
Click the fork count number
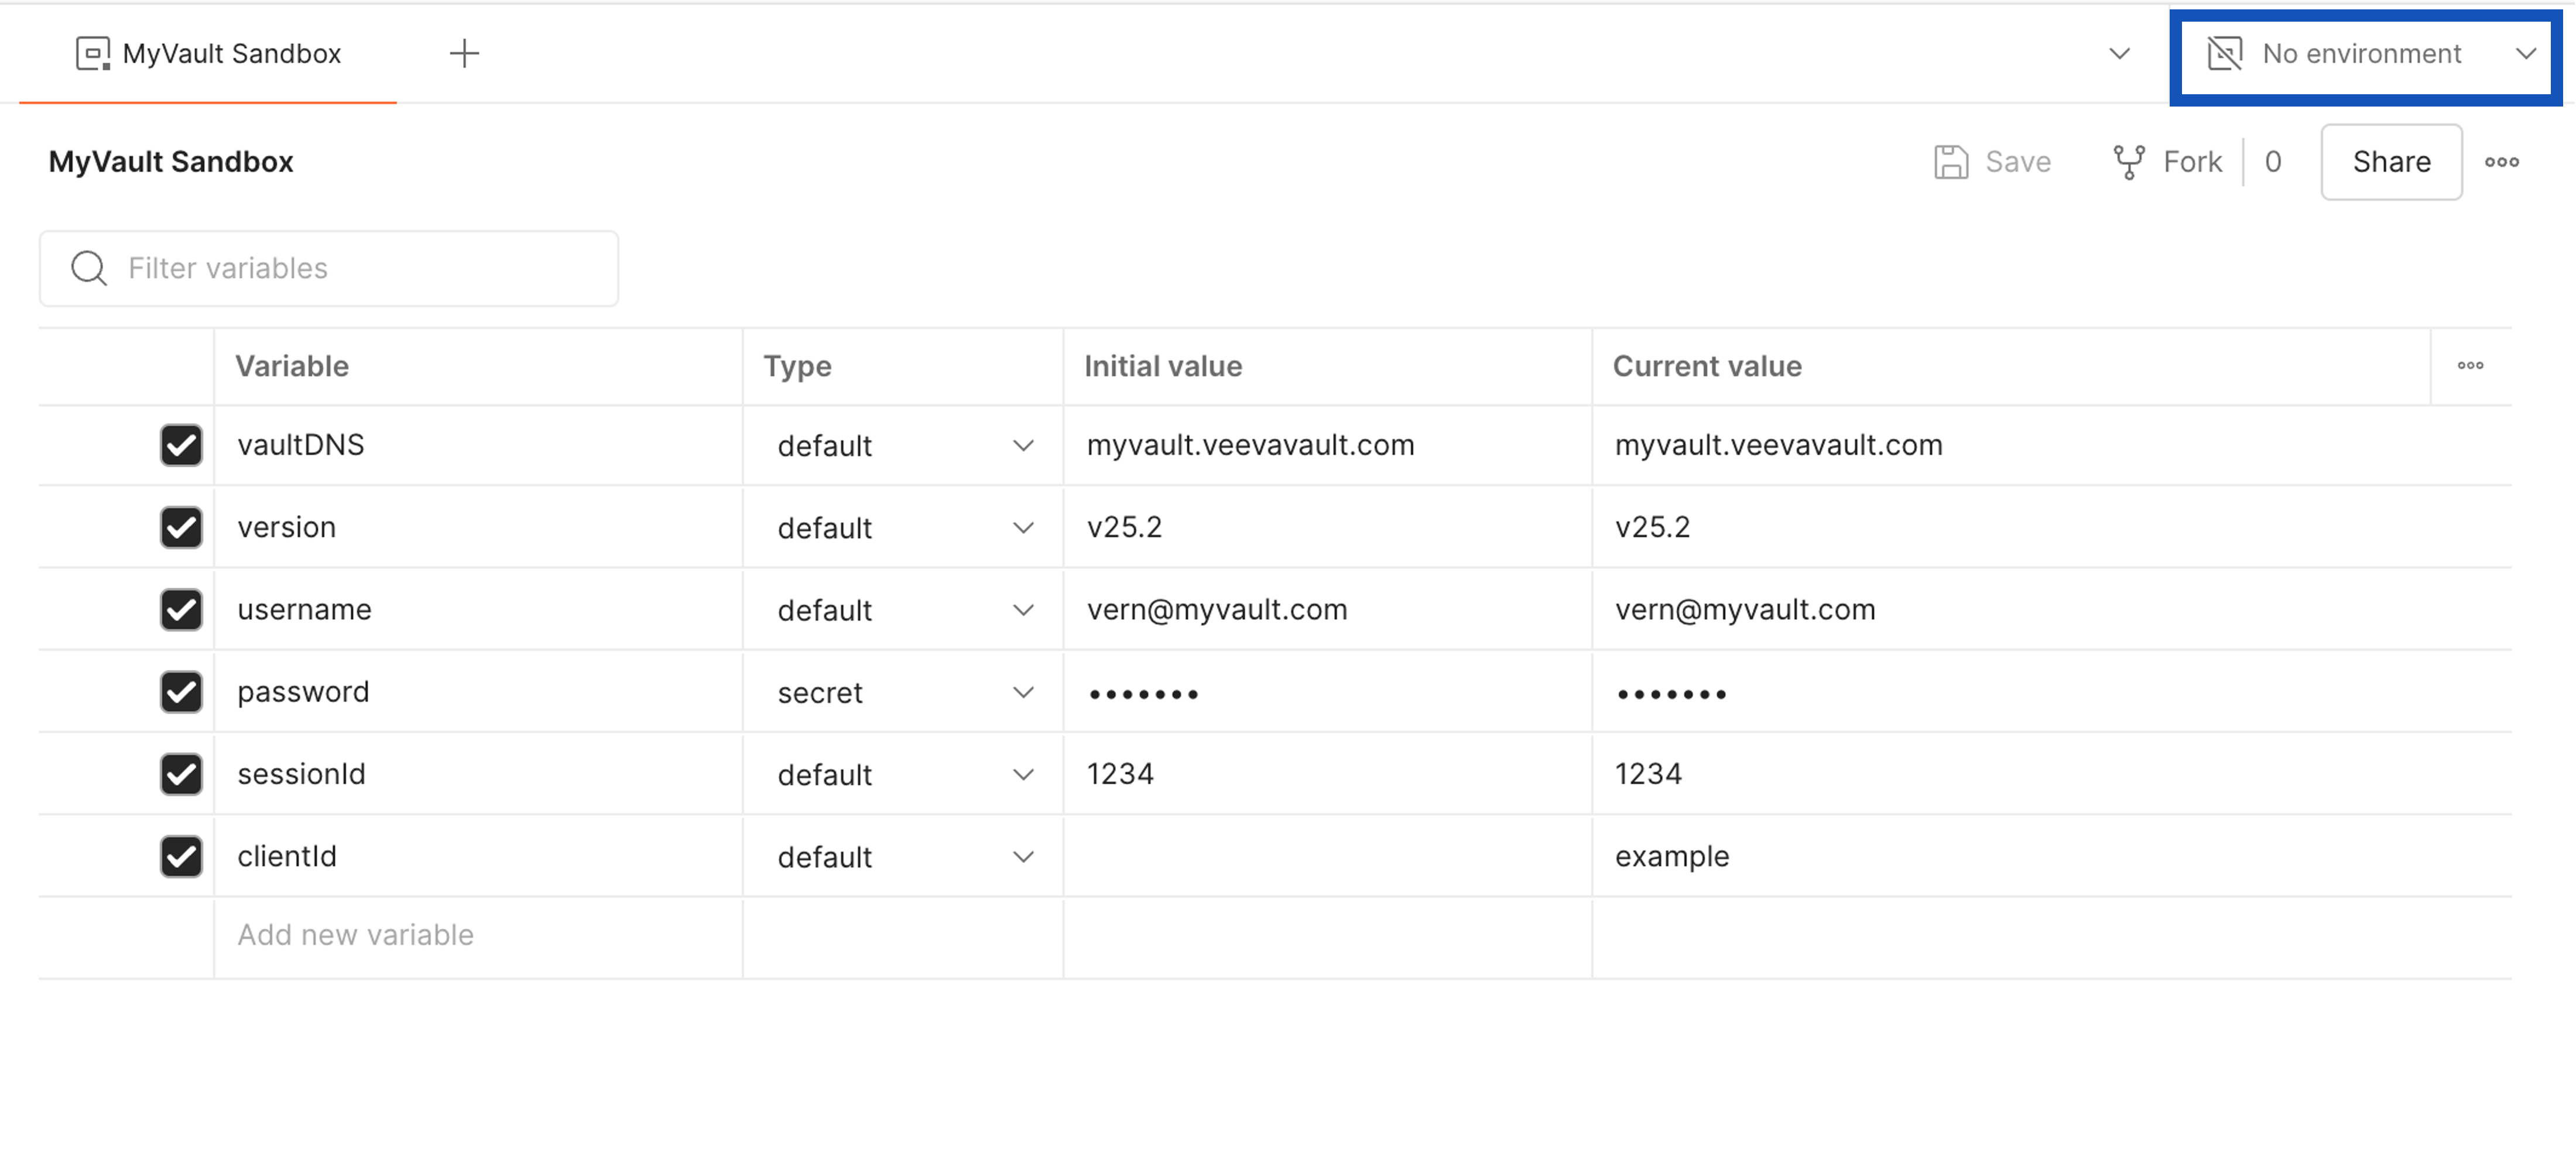tap(2272, 162)
